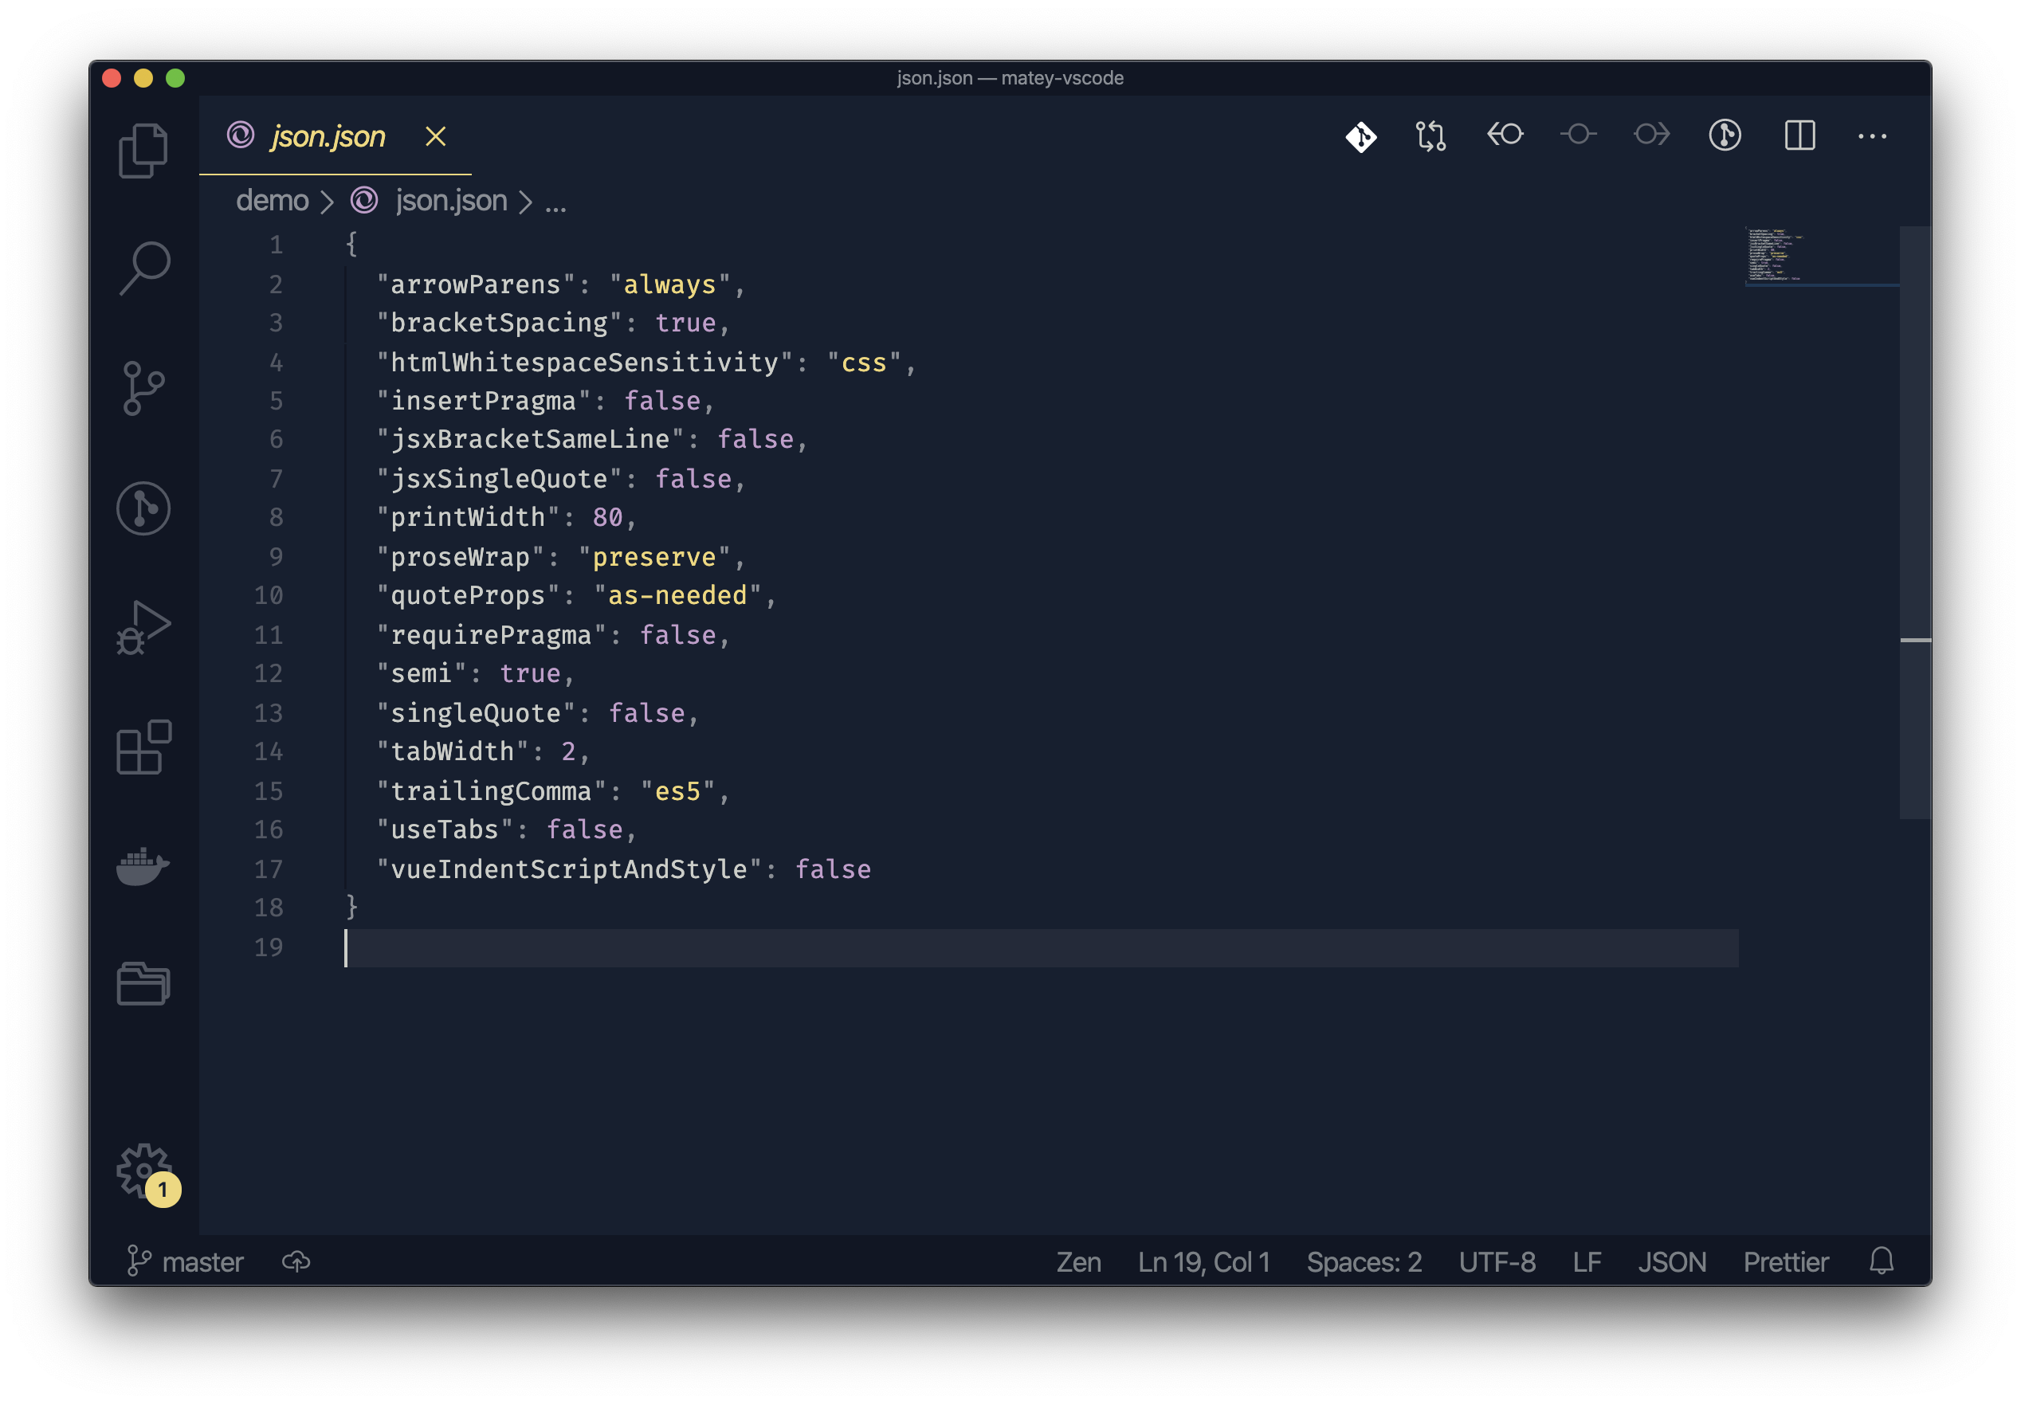Split the editor to the right
This screenshot has height=1404, width=2021.
pyautogui.click(x=1799, y=135)
